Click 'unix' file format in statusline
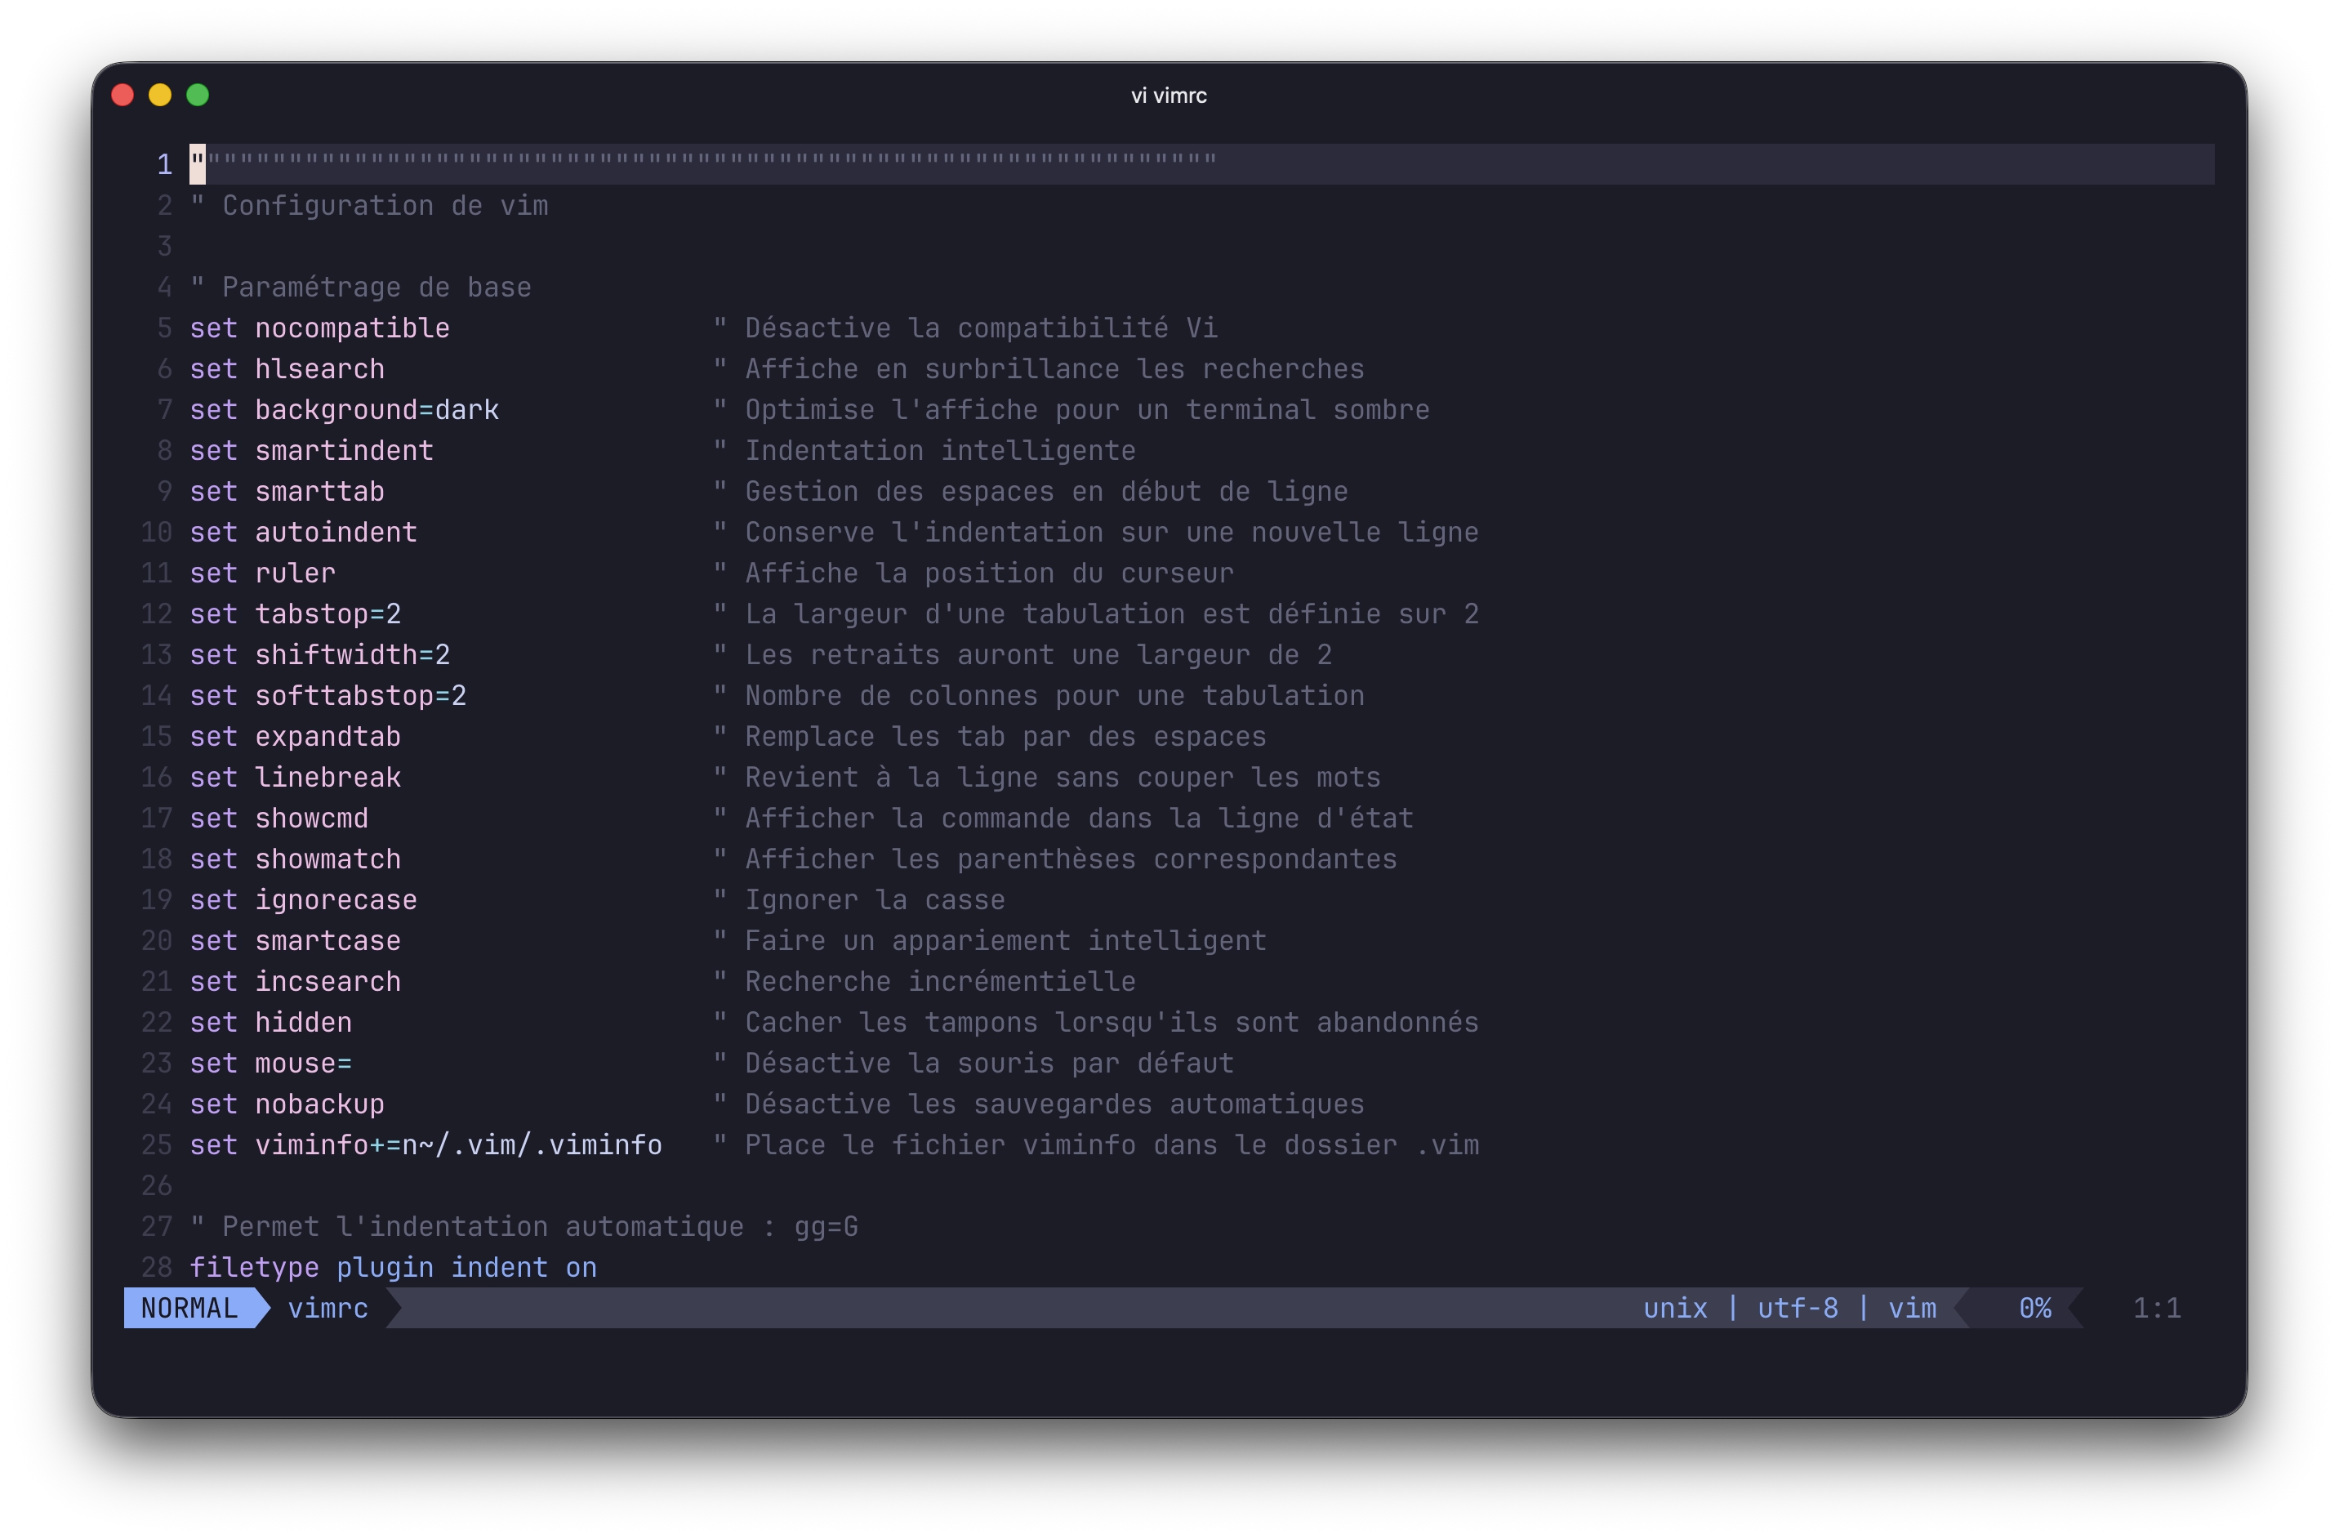This screenshot has width=2339, height=1539. point(1675,1308)
